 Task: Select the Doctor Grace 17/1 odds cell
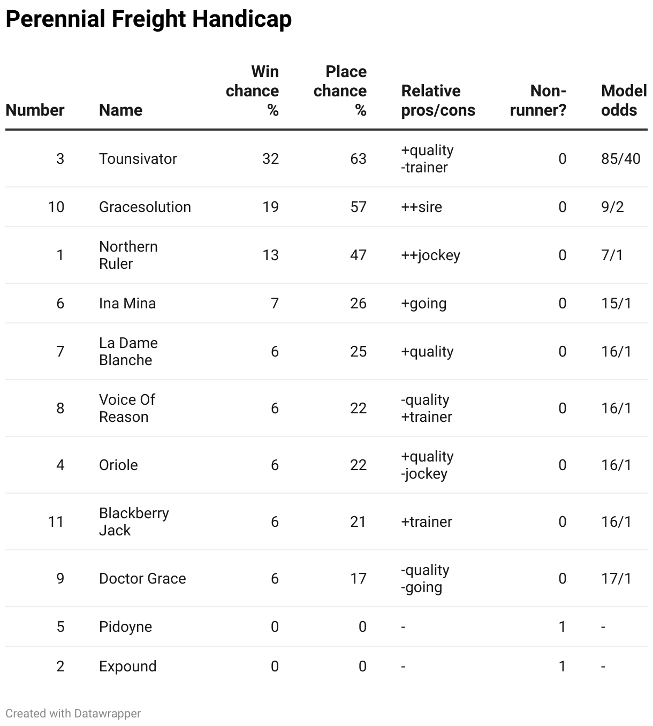pyautogui.click(x=616, y=578)
